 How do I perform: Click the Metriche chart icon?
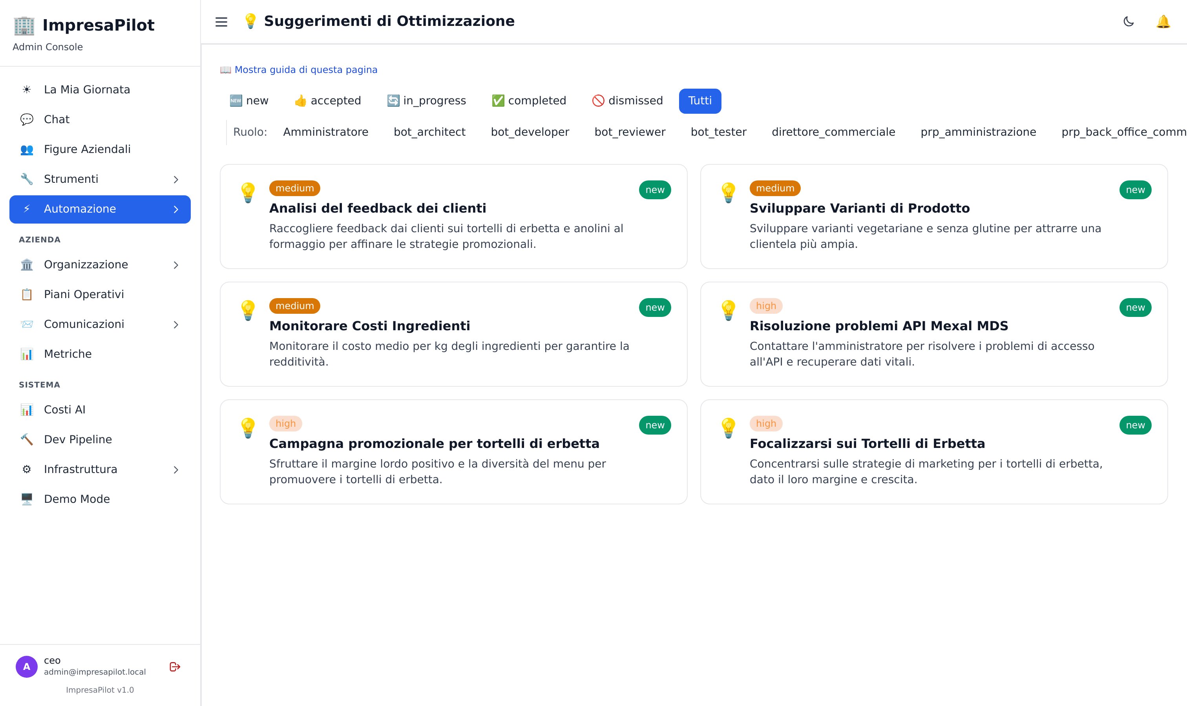click(27, 354)
